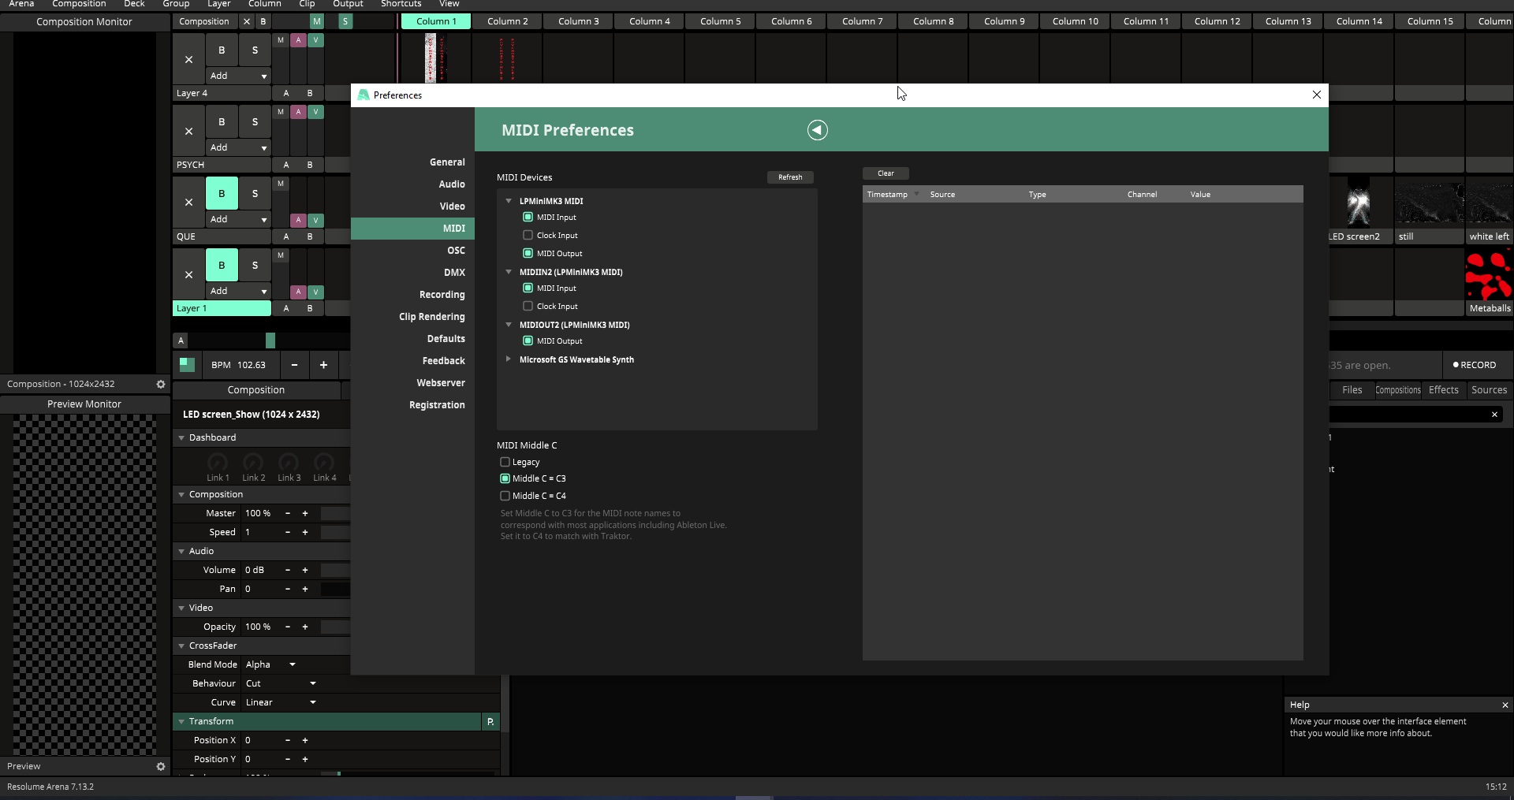Image resolution: width=1514 pixels, height=800 pixels.
Task: Open the OSC preferences tab
Action: click(x=456, y=251)
